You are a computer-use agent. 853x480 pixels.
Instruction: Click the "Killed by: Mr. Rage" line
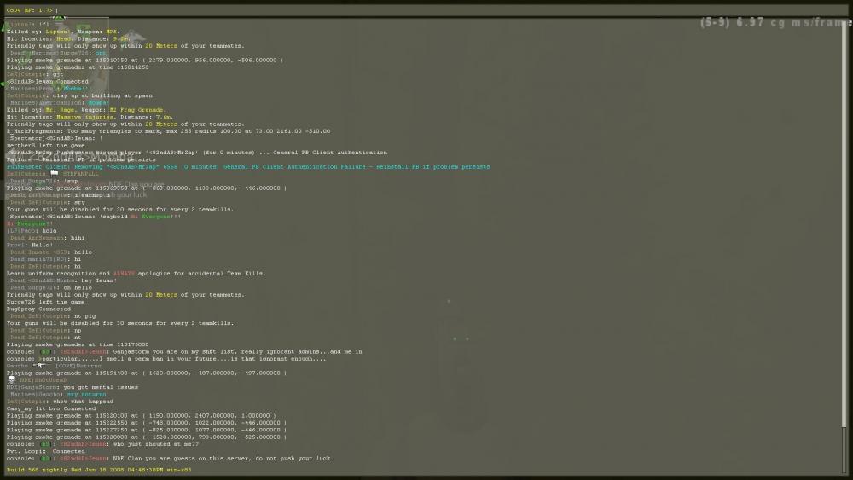86,110
